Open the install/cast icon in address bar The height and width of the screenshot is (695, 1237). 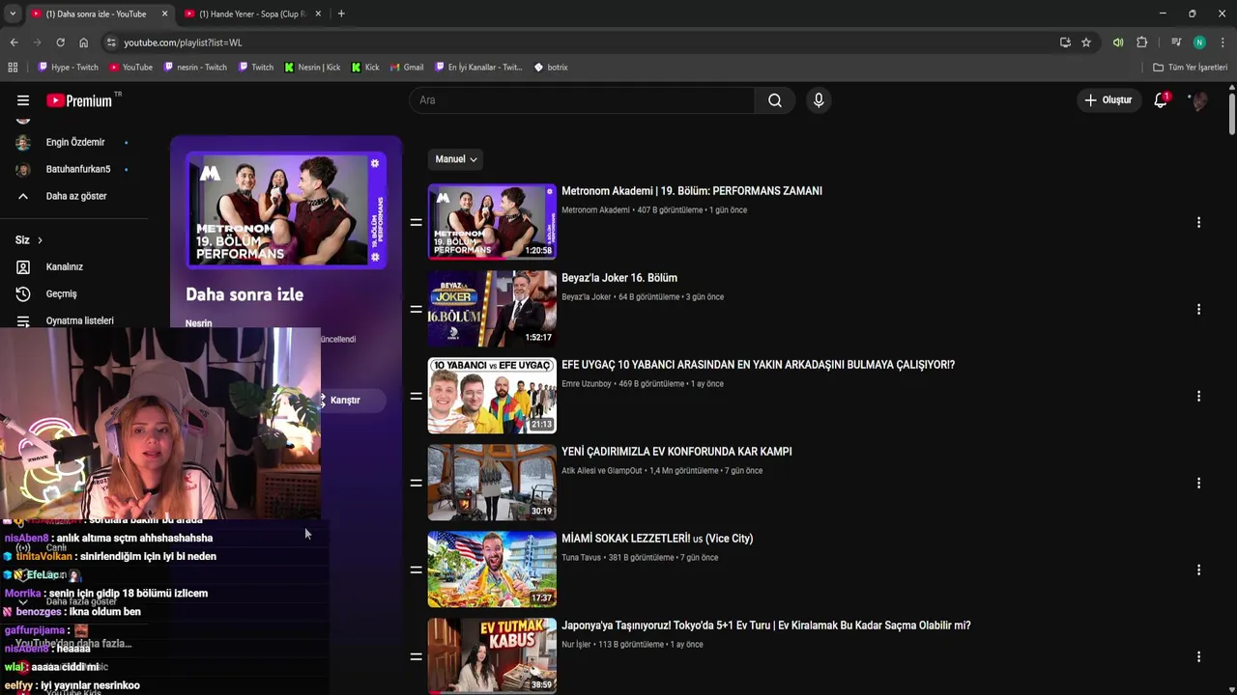click(1065, 42)
